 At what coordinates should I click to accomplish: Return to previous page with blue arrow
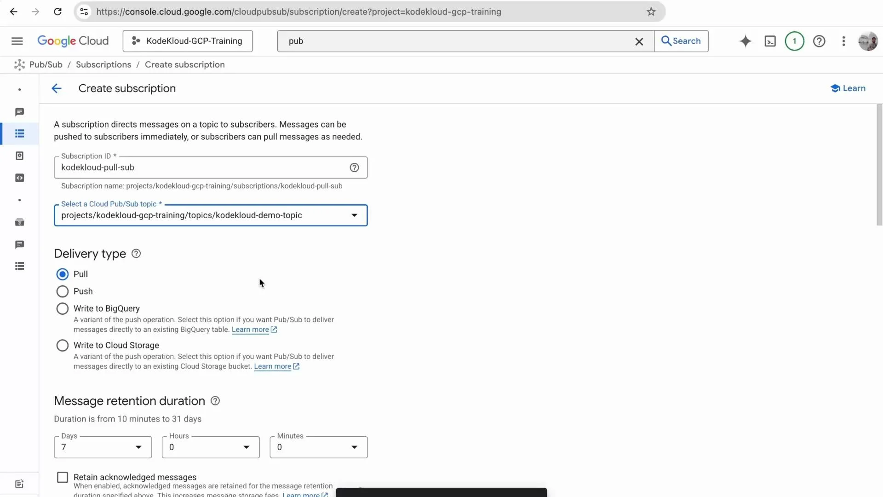click(x=57, y=88)
